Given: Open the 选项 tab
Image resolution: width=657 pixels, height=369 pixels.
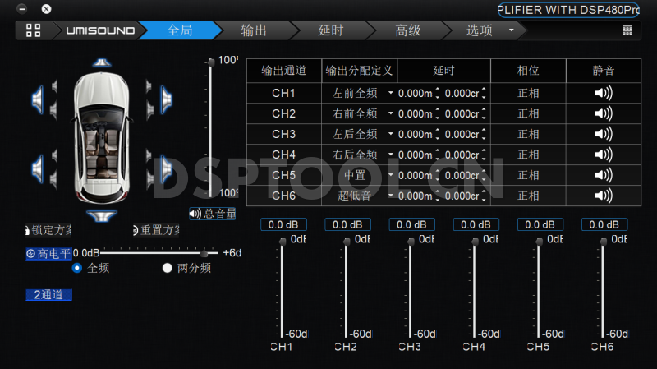Looking at the screenshot, I should [x=479, y=30].
